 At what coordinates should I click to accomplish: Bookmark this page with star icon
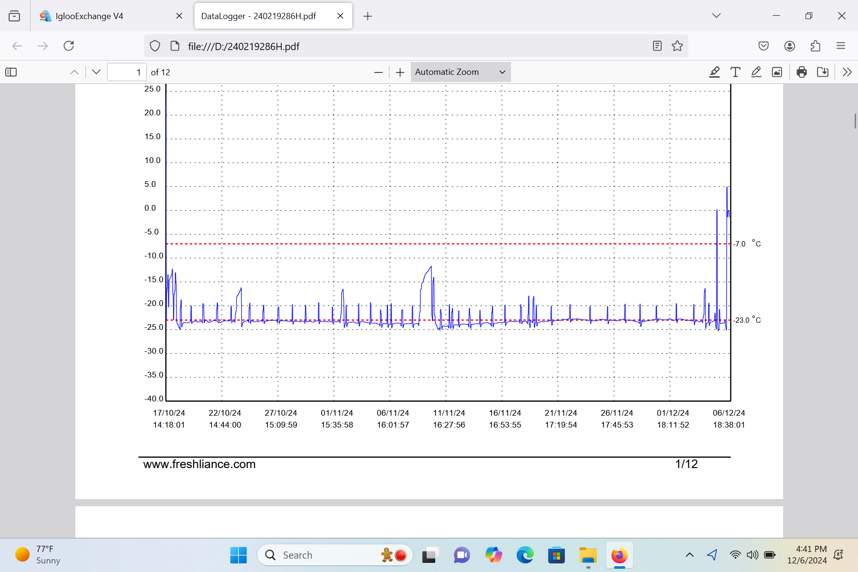tap(677, 46)
